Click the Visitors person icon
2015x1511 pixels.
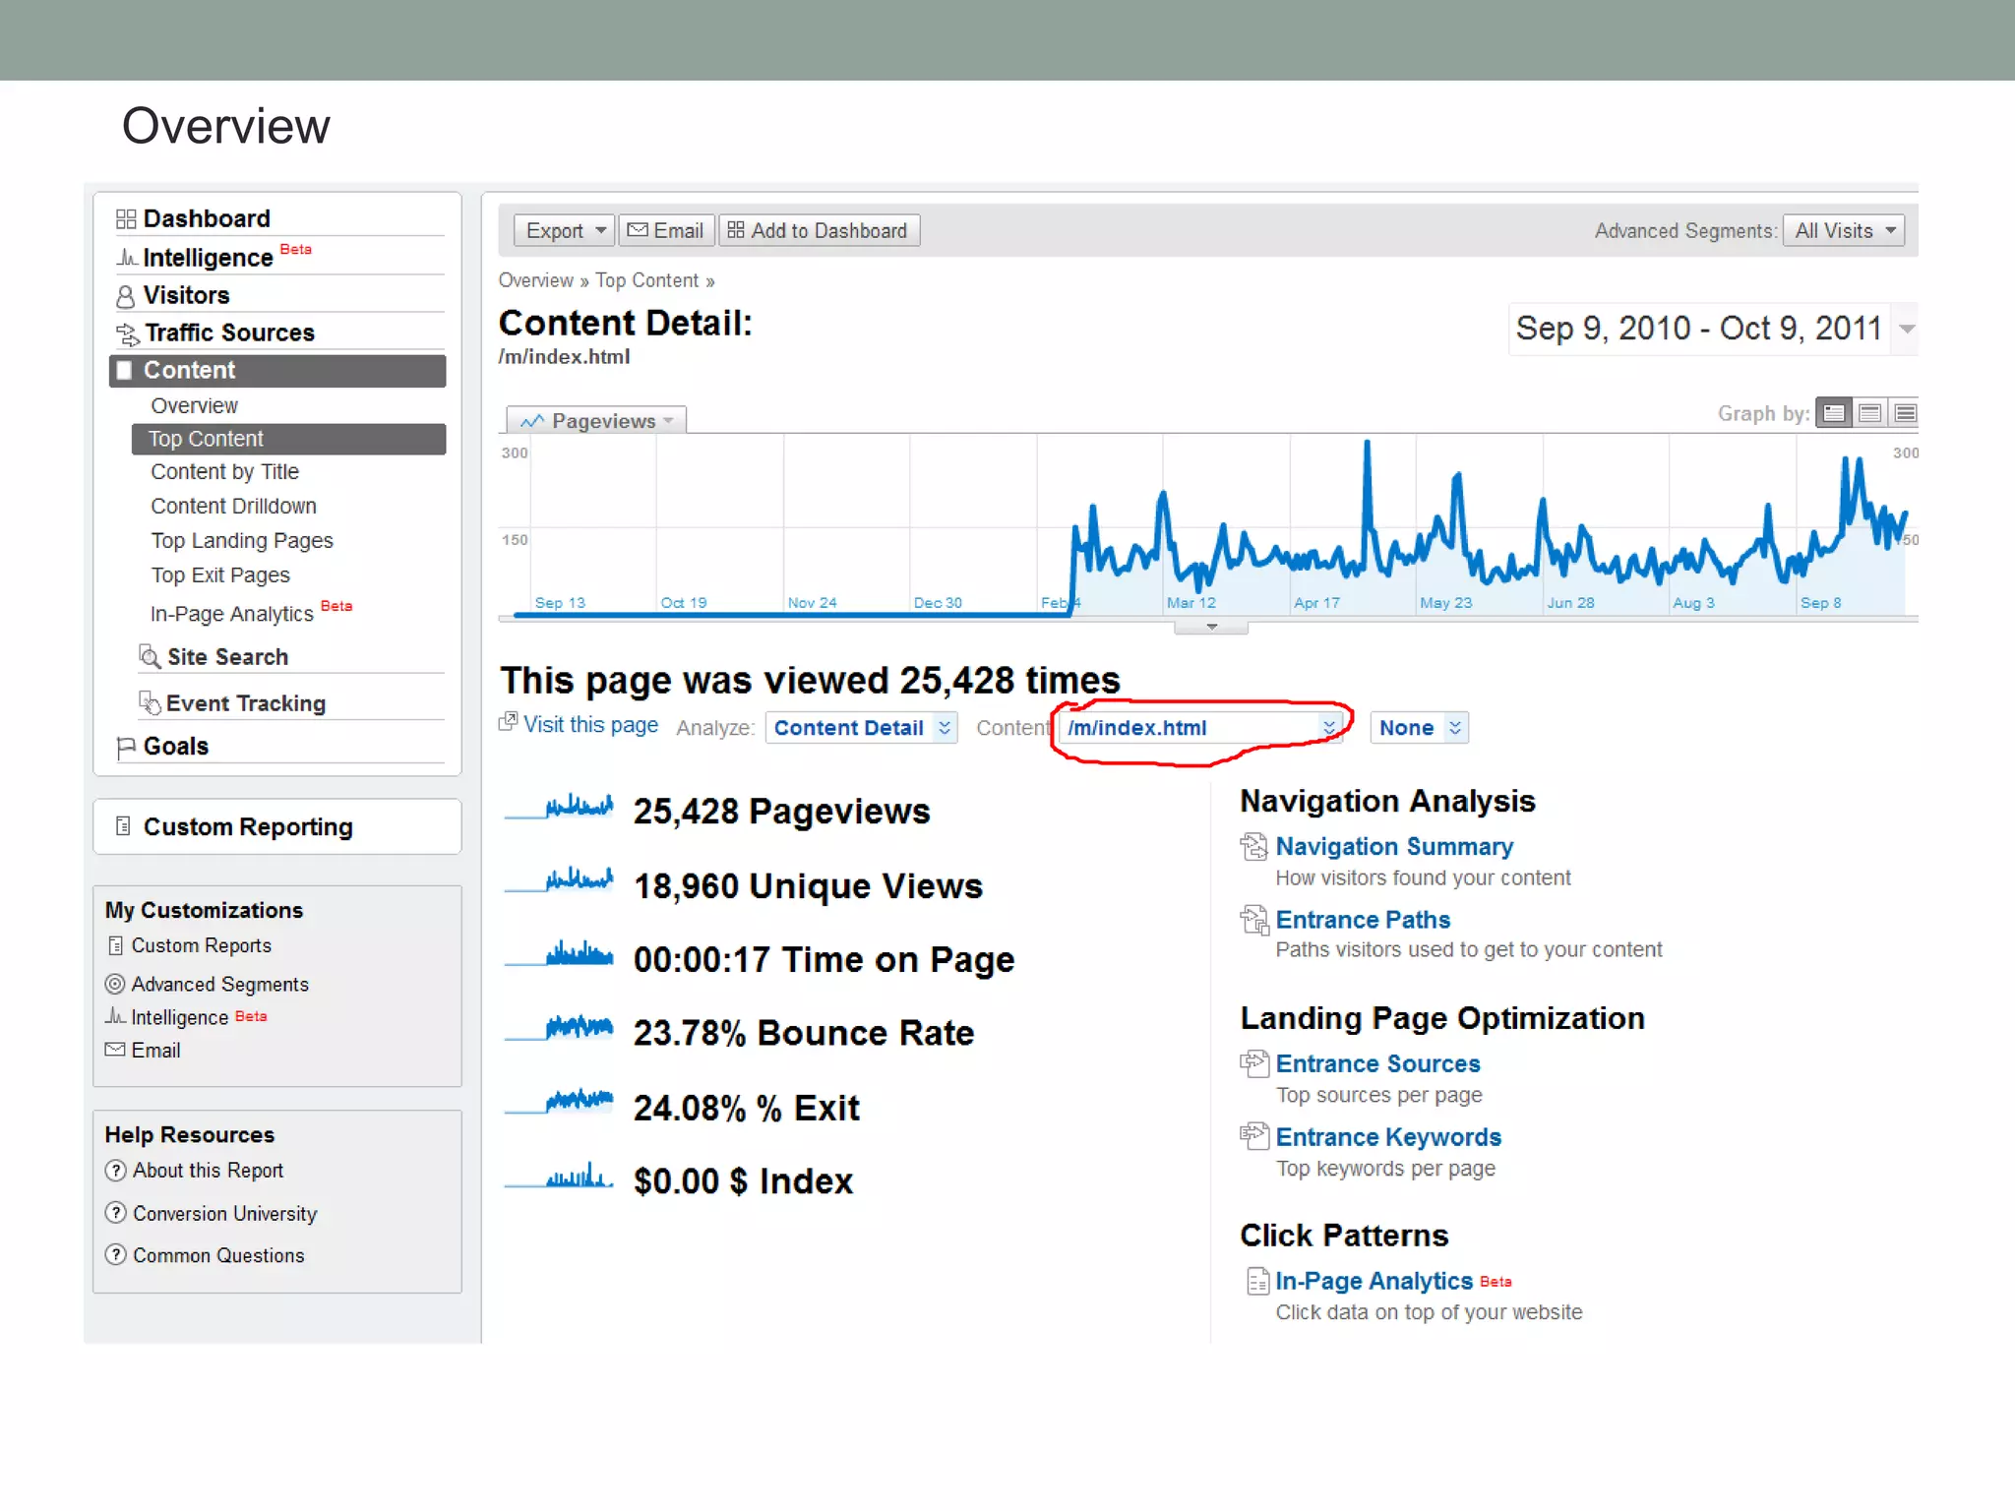pos(125,296)
